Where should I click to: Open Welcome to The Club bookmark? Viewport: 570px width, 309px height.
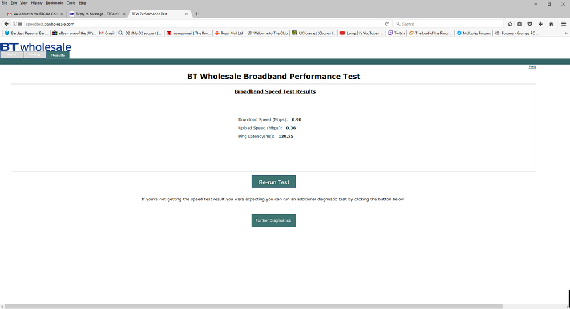(x=267, y=33)
